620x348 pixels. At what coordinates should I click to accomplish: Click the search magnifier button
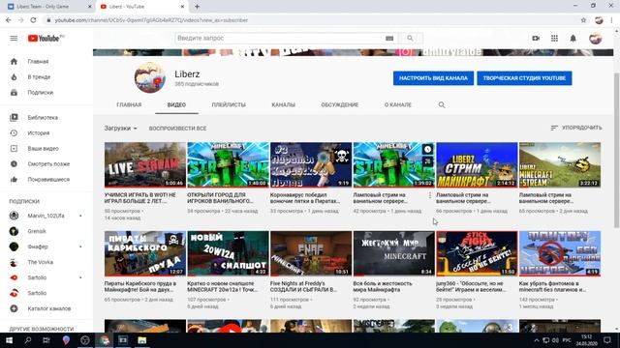pos(410,39)
